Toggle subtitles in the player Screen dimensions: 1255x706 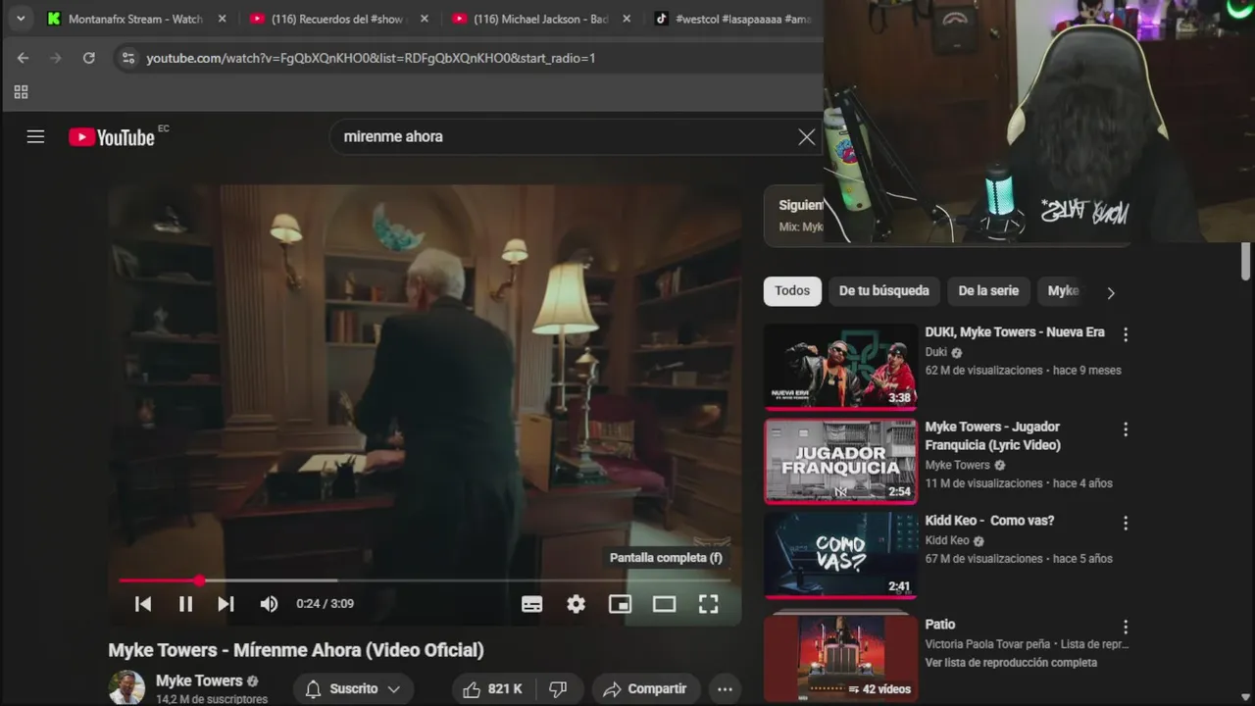[532, 604]
